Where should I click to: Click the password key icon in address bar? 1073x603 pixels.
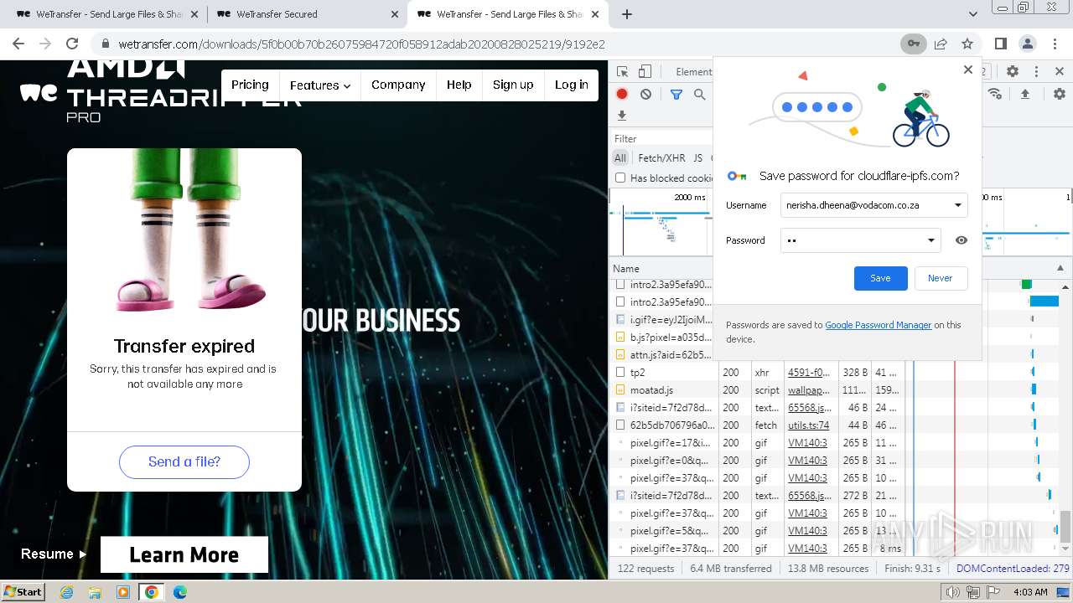pos(913,44)
